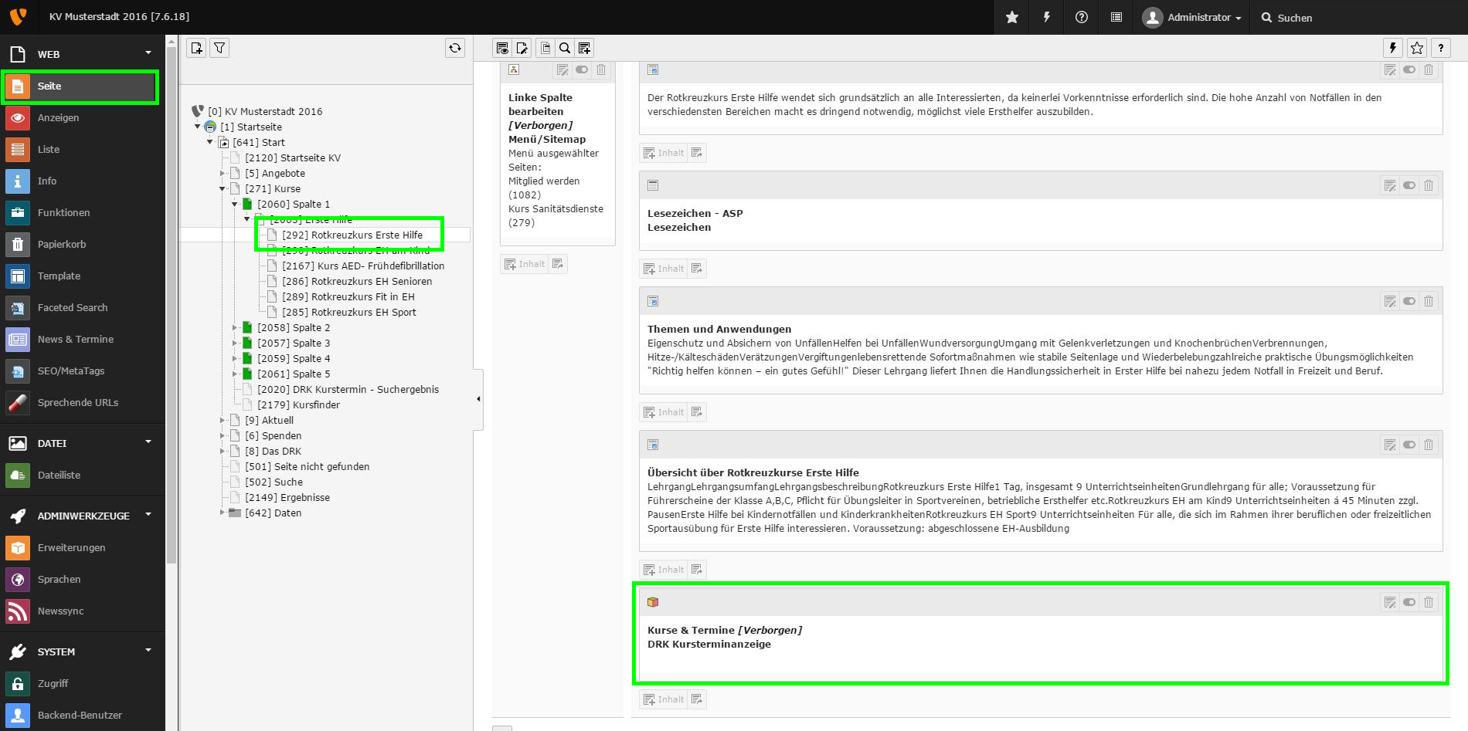The height and width of the screenshot is (731, 1468).
Task: Toggle visibility of Übersicht über Rotkreuzkurse element
Action: [1409, 445]
